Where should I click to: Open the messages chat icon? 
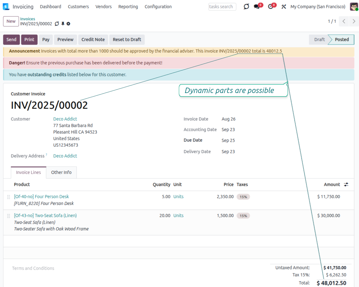click(x=257, y=7)
